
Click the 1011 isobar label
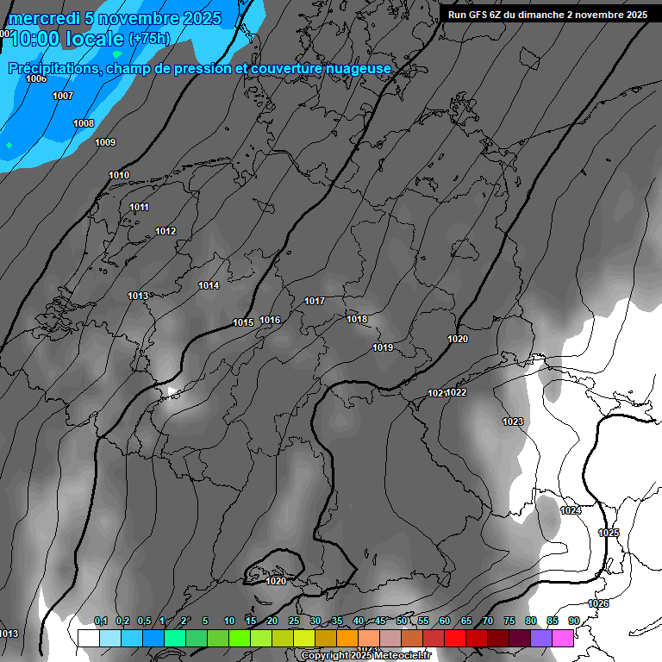[139, 207]
